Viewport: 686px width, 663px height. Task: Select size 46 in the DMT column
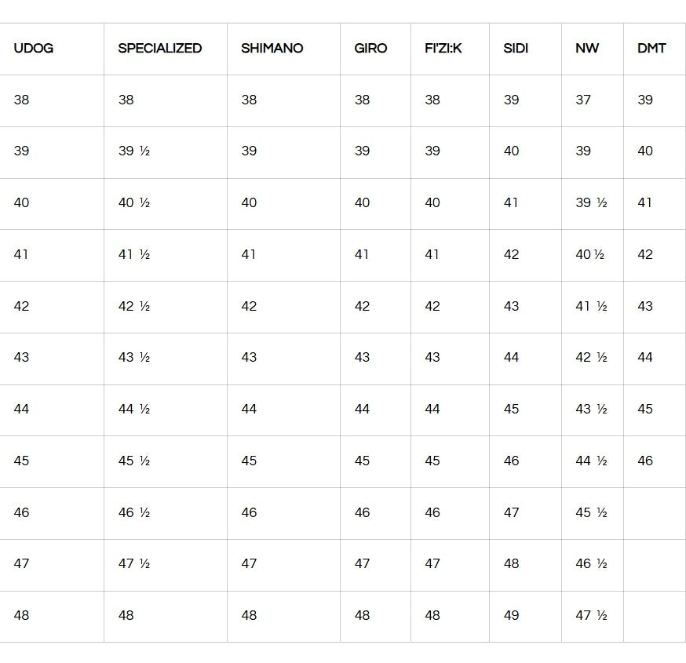click(x=645, y=461)
